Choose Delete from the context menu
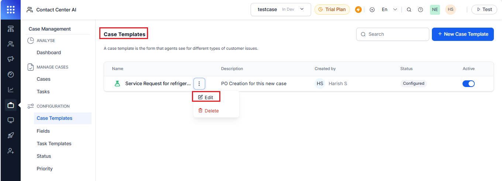This screenshot has width=502, height=181. pyautogui.click(x=209, y=111)
